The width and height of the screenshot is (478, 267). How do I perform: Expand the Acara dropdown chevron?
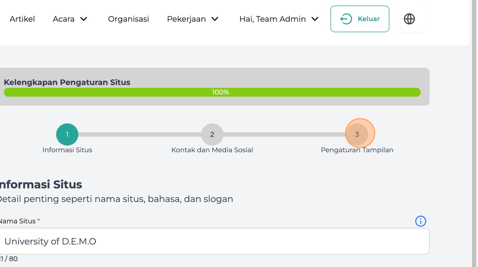[x=84, y=19]
